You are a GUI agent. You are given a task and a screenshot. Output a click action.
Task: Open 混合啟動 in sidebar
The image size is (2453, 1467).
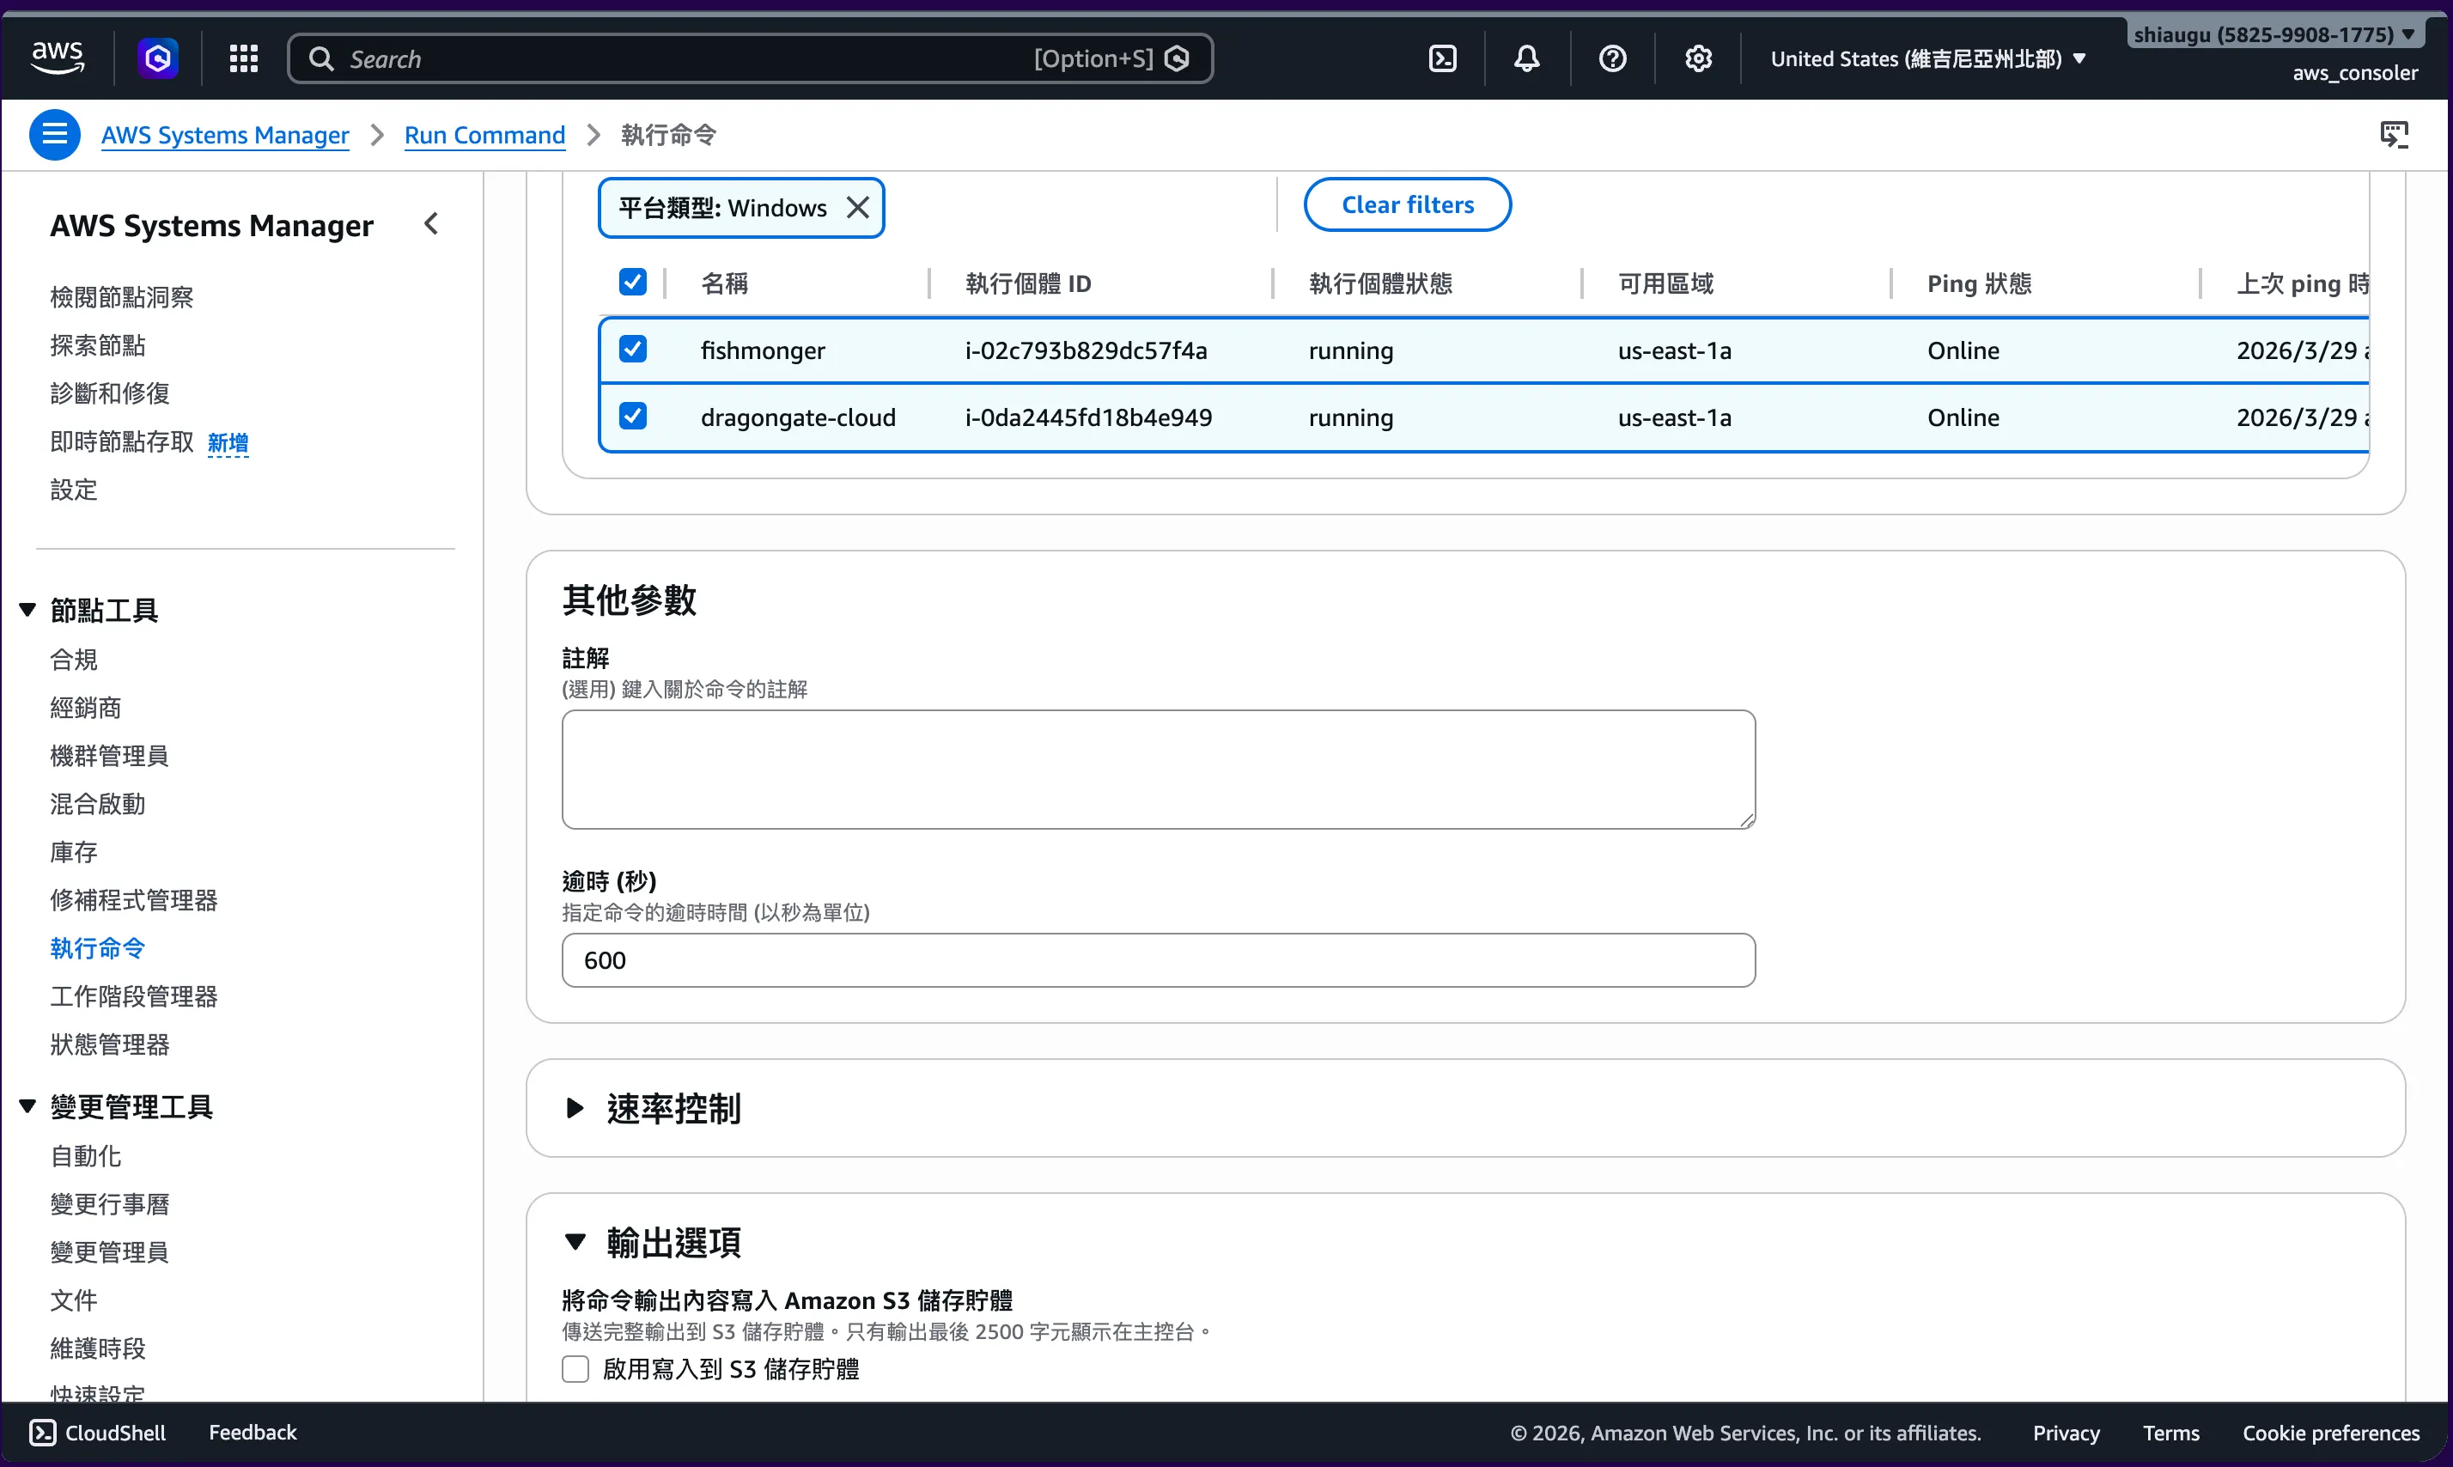pyautogui.click(x=98, y=804)
